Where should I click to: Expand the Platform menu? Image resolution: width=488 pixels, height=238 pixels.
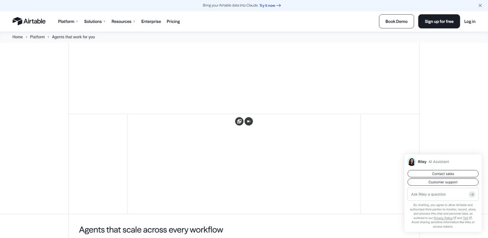coord(68,21)
